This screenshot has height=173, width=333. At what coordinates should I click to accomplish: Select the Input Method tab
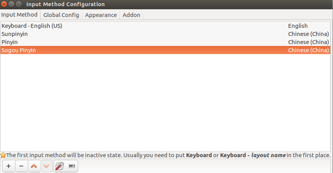tap(19, 15)
